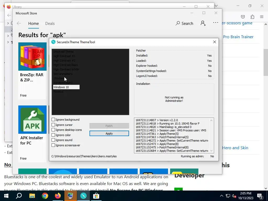Image resolution: width=268 pixels, height=201 pixels.
Task: Open the notification center icon
Action: click(260, 196)
